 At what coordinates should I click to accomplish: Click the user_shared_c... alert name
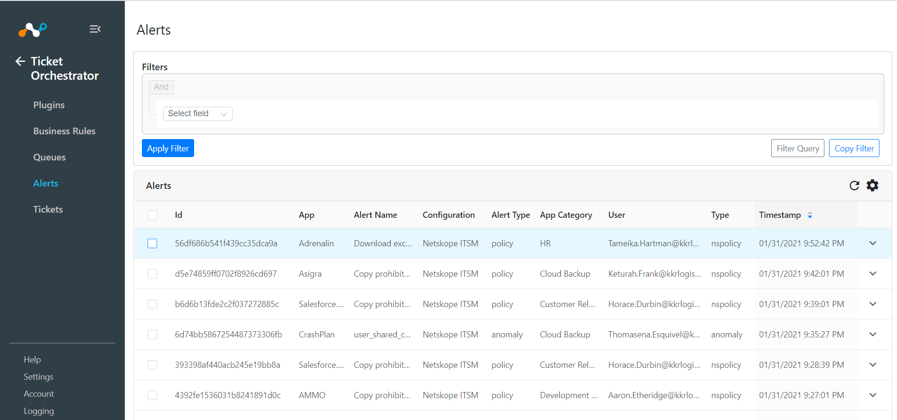coord(383,335)
